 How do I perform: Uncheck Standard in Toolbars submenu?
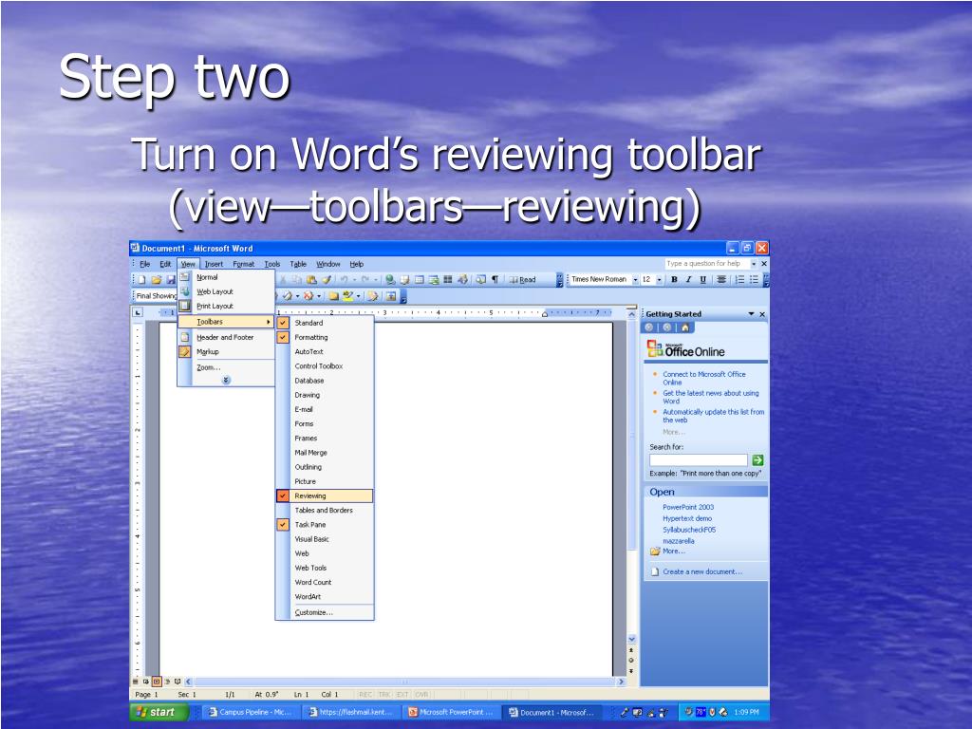tap(325, 323)
